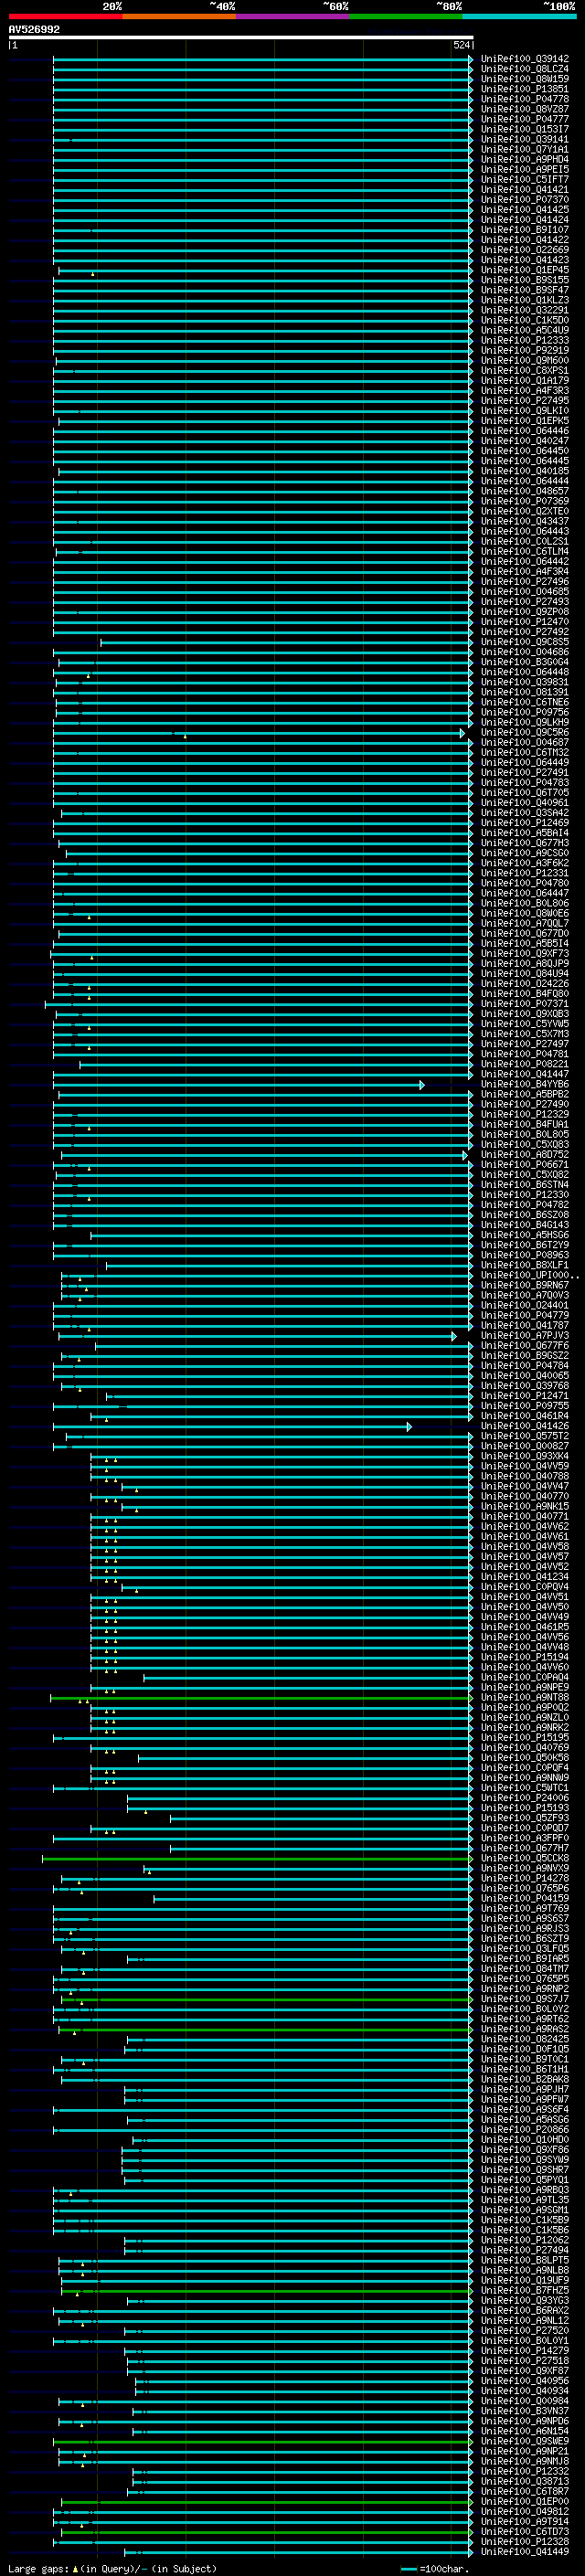Select UniRef100_Q43437 label
Image resolution: width=585 pixels, height=2576 pixels.
[525, 521]
